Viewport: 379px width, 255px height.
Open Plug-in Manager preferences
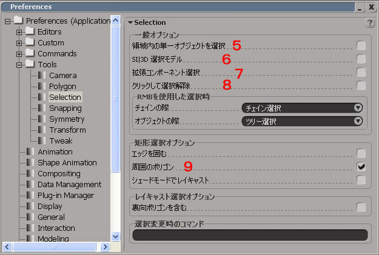[65, 196]
